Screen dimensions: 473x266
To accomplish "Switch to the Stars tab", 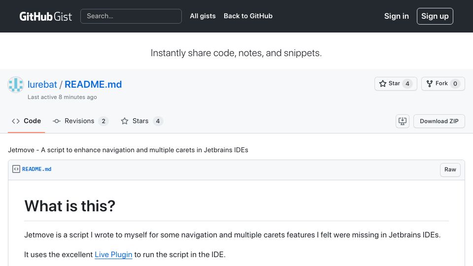I will point(142,121).
